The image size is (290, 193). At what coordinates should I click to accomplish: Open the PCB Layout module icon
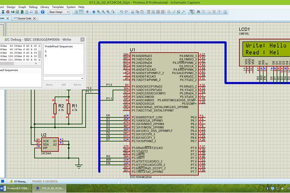pyautogui.click(x=8, y=12)
